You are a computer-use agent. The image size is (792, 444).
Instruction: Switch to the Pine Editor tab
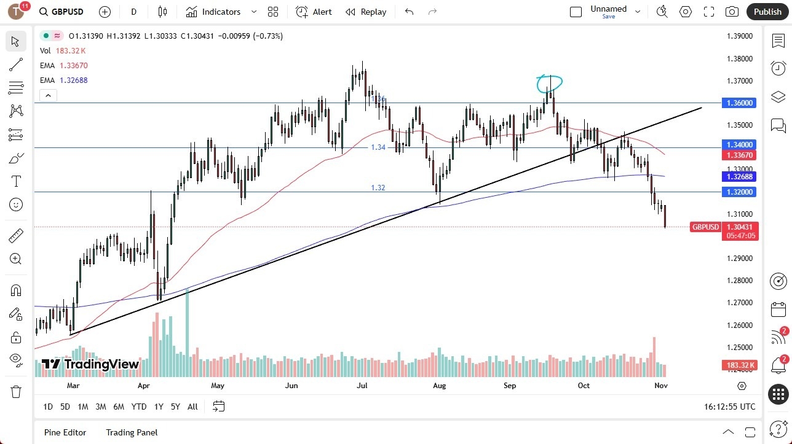tap(65, 432)
